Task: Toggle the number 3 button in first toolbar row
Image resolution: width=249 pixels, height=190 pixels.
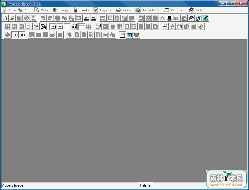Action: 94,18
